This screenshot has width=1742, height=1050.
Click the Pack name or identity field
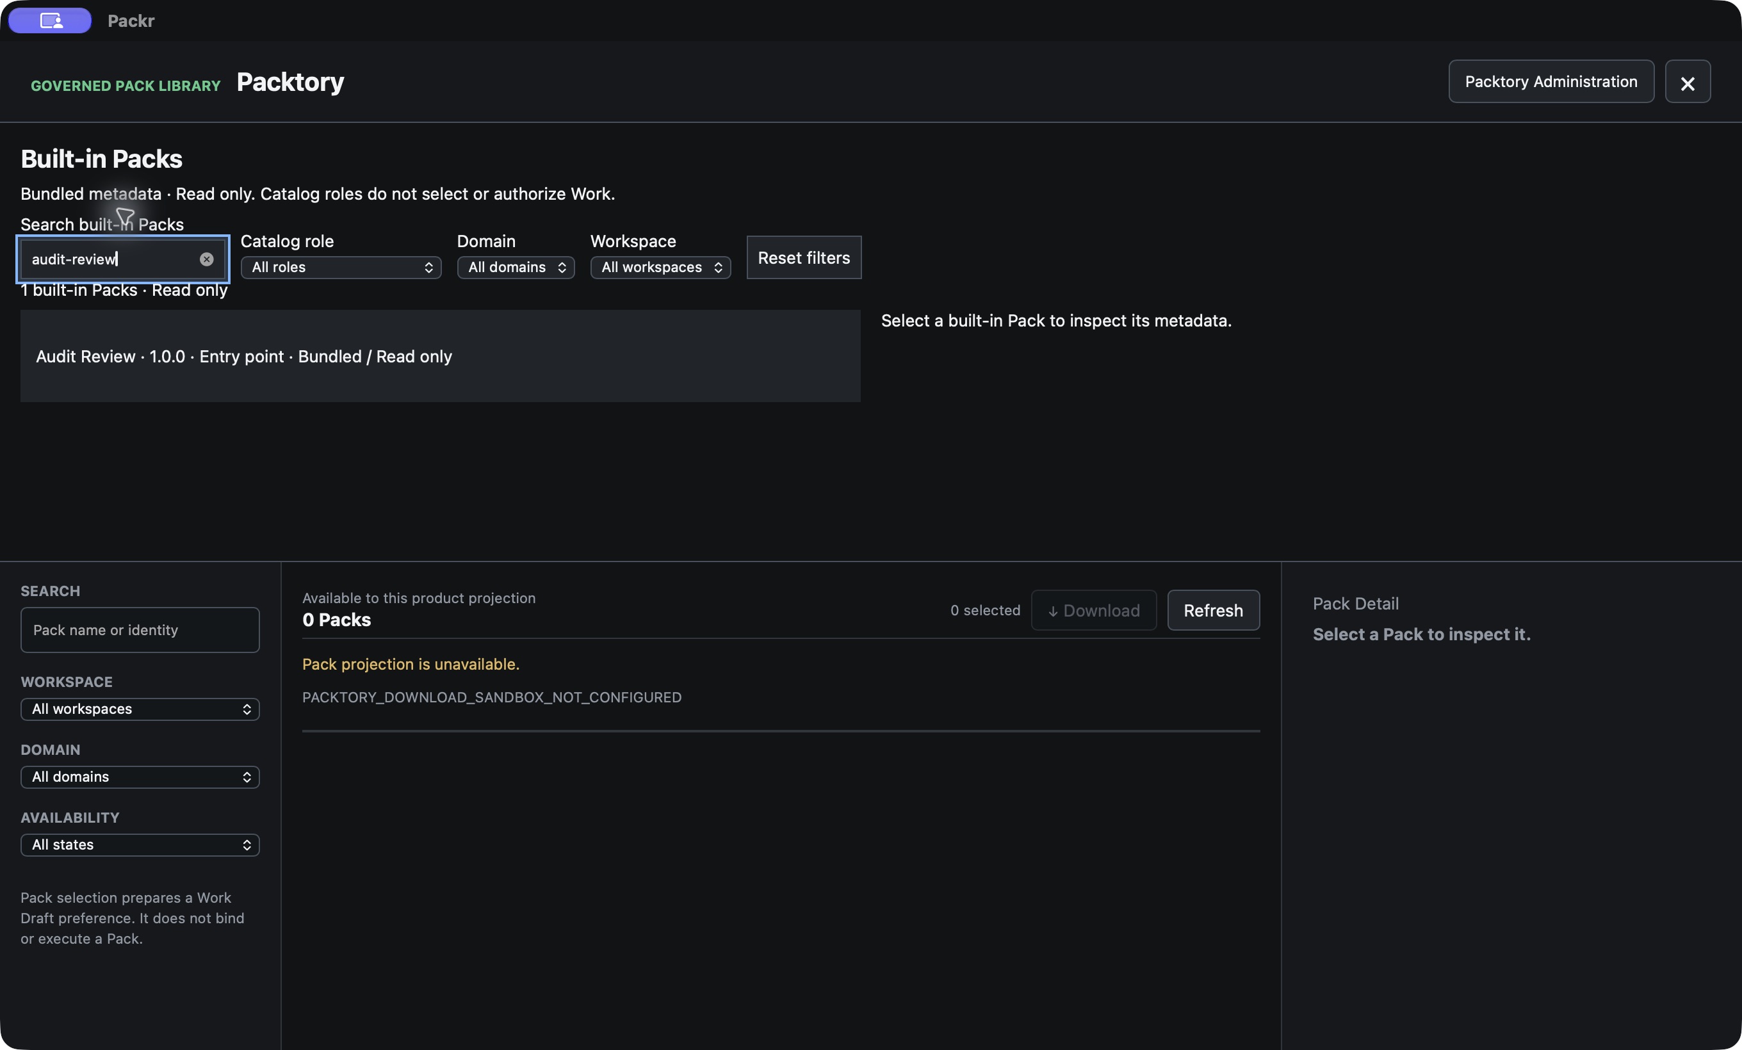[x=140, y=630]
